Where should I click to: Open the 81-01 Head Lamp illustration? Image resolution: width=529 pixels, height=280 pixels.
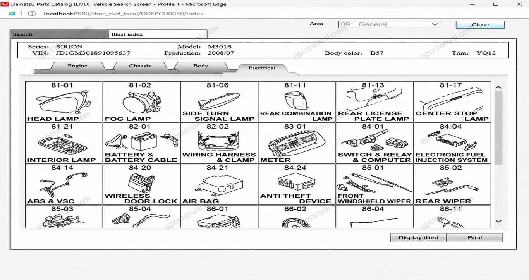[64, 102]
